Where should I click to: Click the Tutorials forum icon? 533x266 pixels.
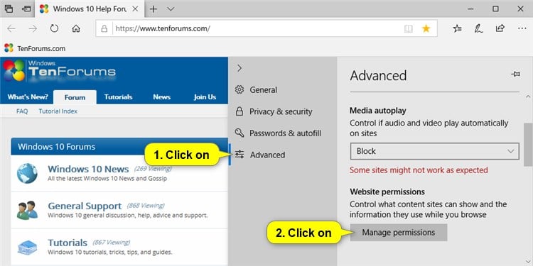pyautogui.click(x=27, y=248)
